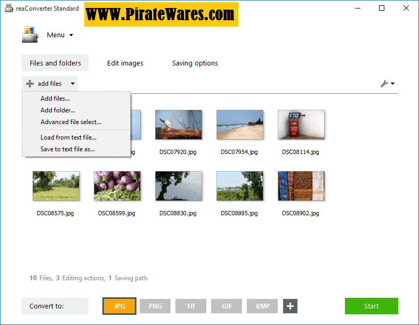
Task: Select the DSC08885.jpg landscape thumbnail
Action: (x=240, y=186)
